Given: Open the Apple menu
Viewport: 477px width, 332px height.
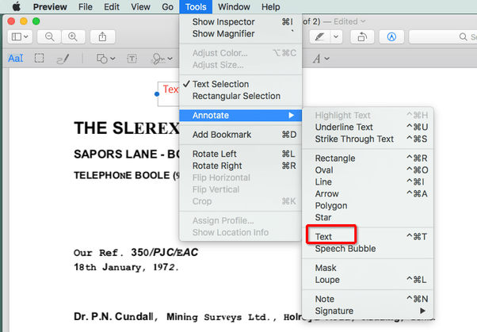Looking at the screenshot, I should [17, 6].
